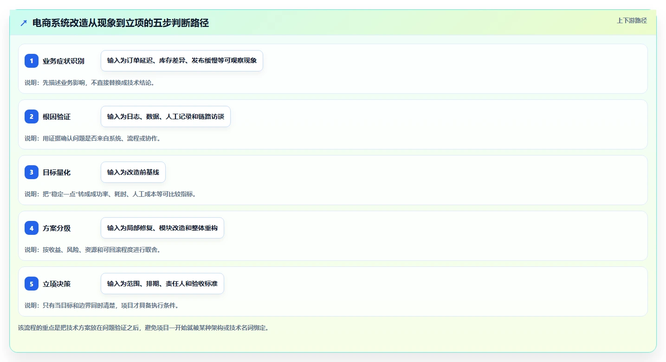Click the step name 立项决策

point(57,284)
